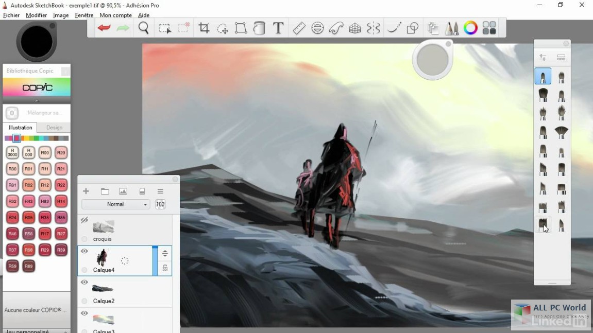The width and height of the screenshot is (593, 333).
Task: Click the grey brush puck on canvas
Action: [432, 60]
